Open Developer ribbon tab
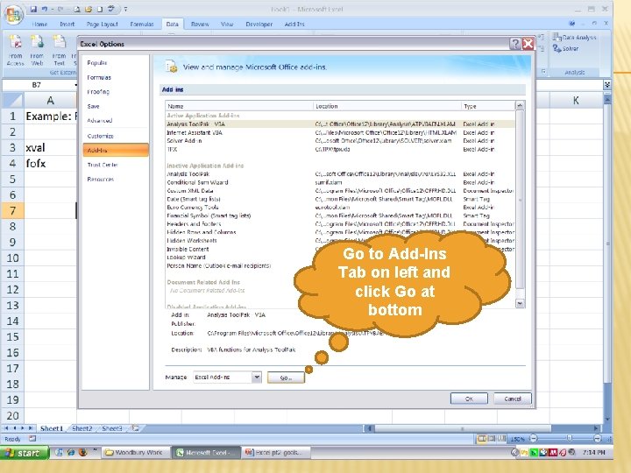Screen dimensions: 631x473 point(259,25)
